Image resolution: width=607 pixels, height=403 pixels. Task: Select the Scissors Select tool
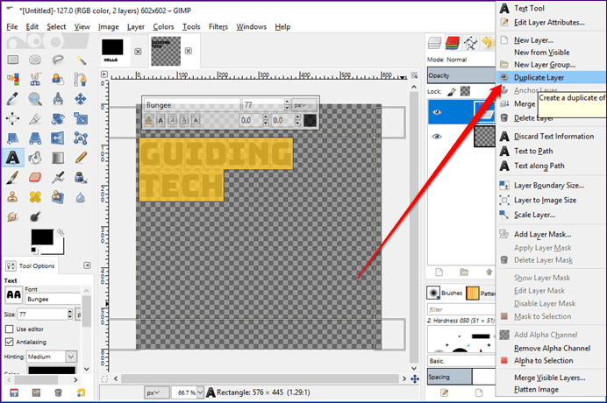pos(35,79)
